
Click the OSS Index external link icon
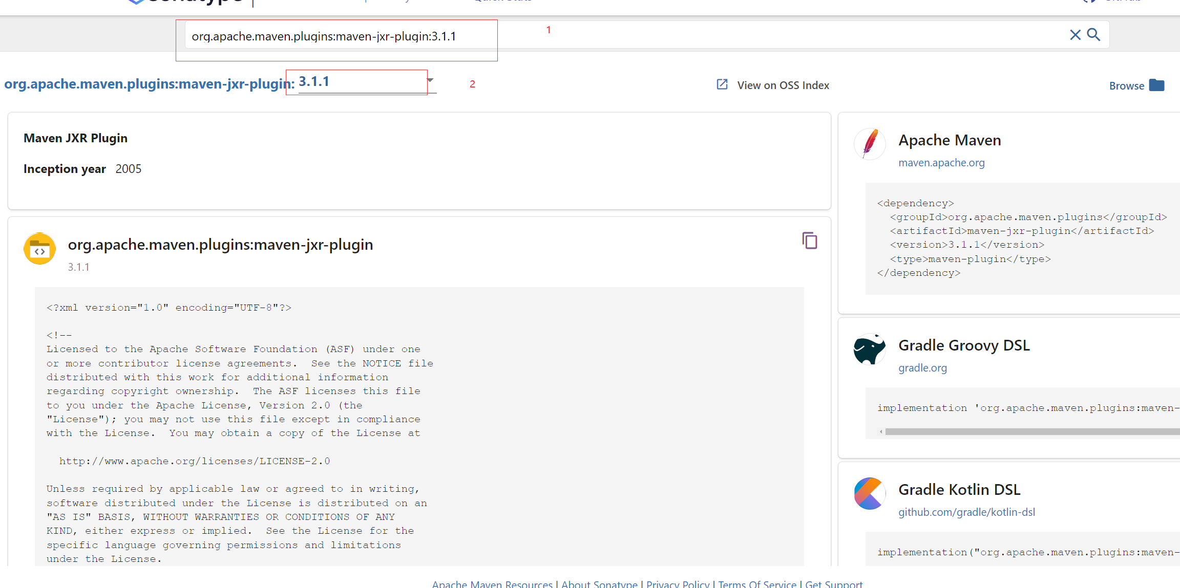[x=722, y=84]
